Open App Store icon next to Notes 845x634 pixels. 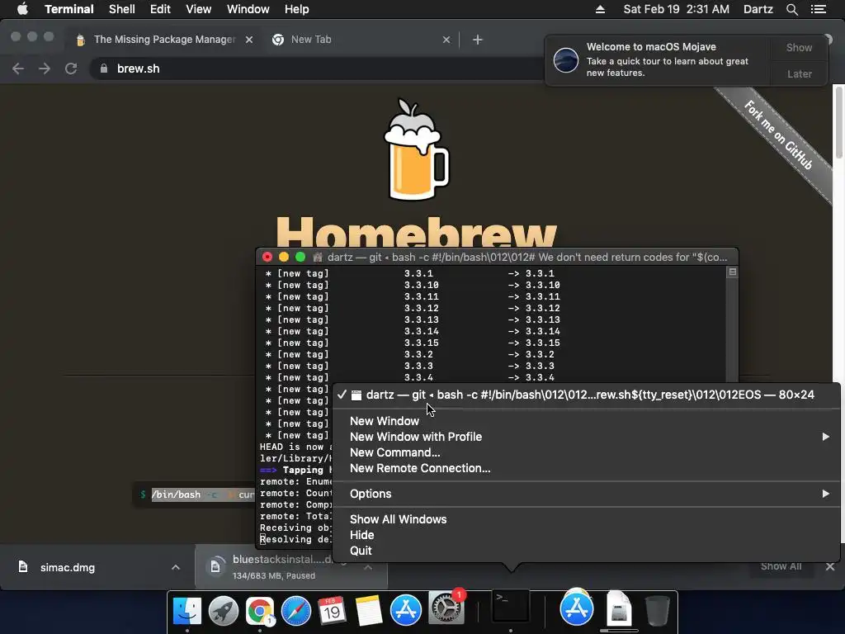pos(405,610)
